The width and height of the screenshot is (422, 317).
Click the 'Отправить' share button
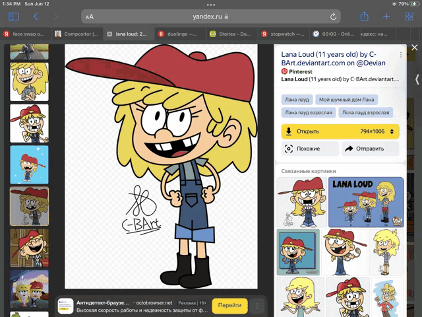coord(371,149)
